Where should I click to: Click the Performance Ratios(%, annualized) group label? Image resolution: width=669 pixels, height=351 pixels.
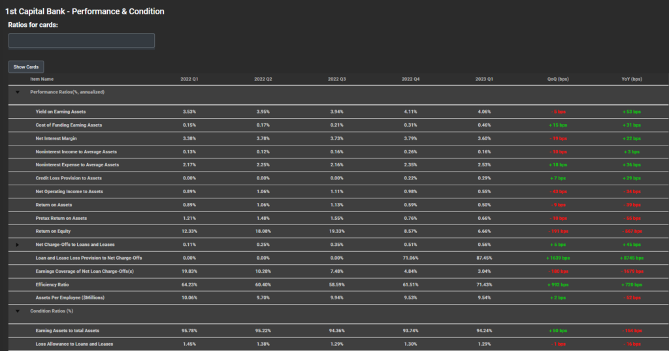coord(67,92)
